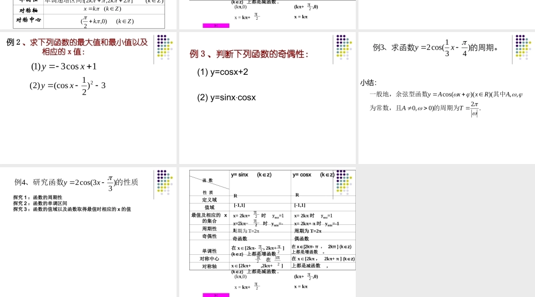This screenshot has width=535, height=297.
Task: Click 周期为 T=2π in the cosx column
Action: pyautogui.click(x=308, y=231)
